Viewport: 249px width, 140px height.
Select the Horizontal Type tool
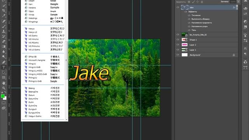coord(4,67)
